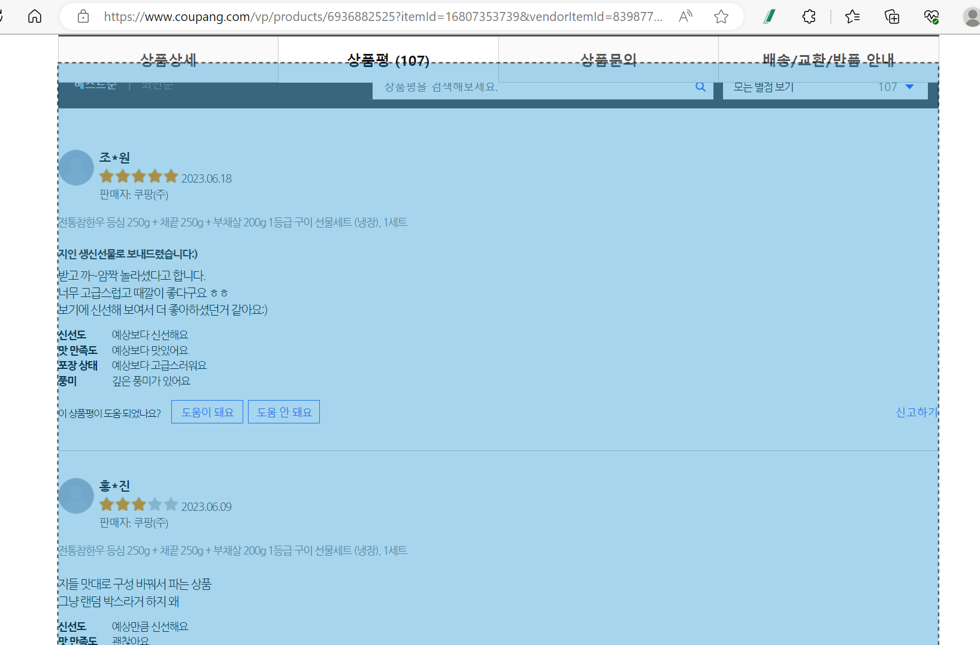Viewport: 980px width, 645px height.
Task: Click product name line in 조*원 review
Action: point(232,222)
